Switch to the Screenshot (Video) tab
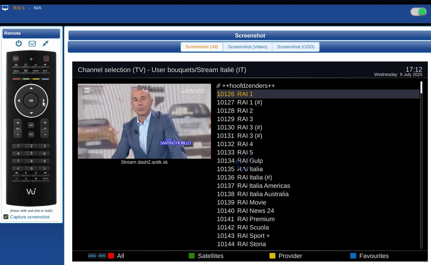 point(248,47)
